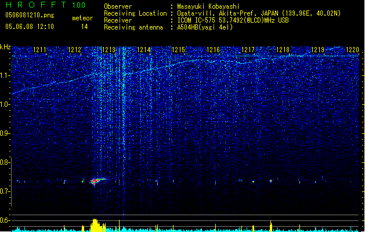Select the filename 0506081210.png
Screen dimensions: 365x232
(x=30, y=15)
